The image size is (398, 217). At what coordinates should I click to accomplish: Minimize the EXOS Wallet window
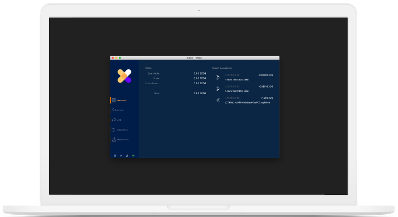click(116, 58)
